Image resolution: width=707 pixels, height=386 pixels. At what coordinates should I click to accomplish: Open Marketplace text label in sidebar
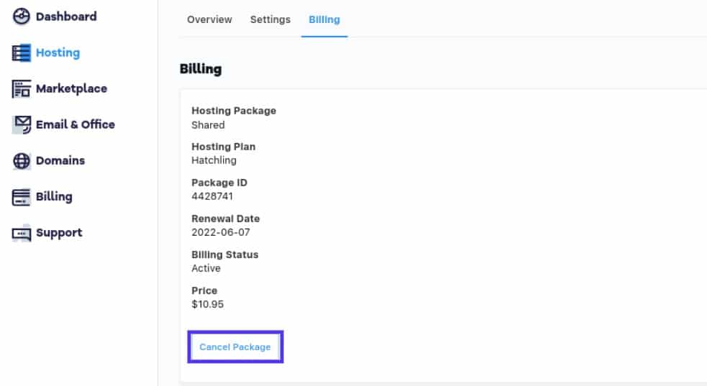pos(71,89)
